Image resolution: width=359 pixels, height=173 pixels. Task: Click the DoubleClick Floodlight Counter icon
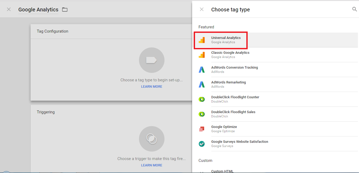[x=202, y=99]
